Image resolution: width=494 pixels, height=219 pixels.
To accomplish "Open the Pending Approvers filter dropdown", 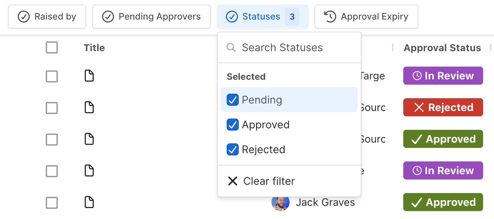I will click(151, 17).
